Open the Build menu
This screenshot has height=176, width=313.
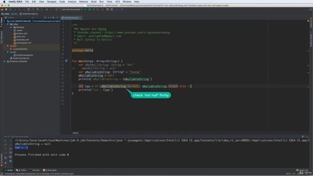(x=93, y=1)
